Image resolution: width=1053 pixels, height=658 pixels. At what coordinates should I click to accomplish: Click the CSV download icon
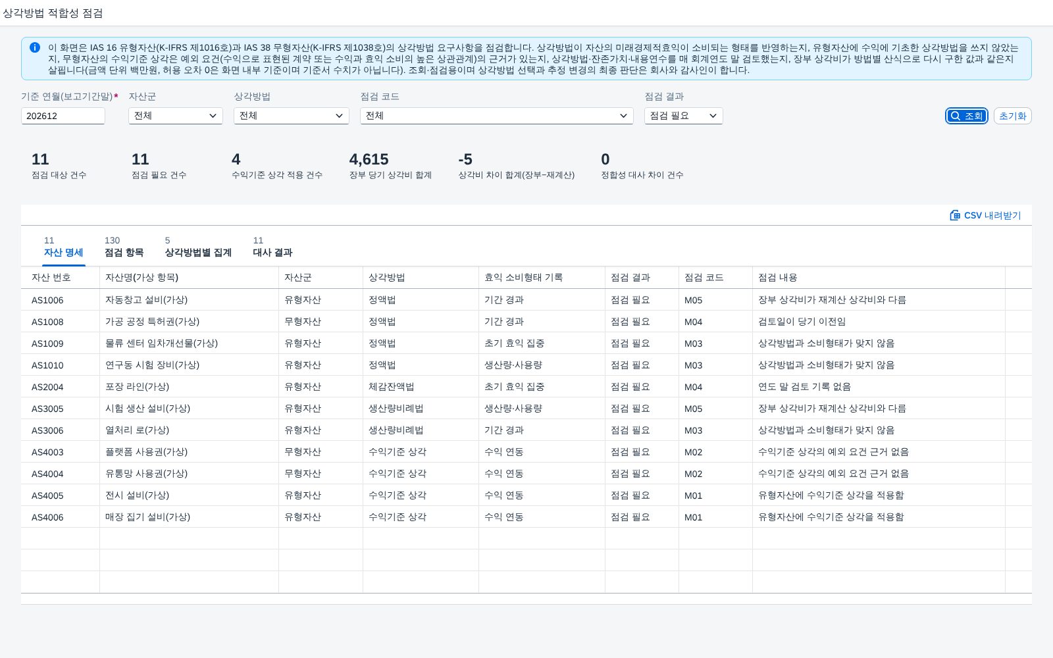(955, 215)
